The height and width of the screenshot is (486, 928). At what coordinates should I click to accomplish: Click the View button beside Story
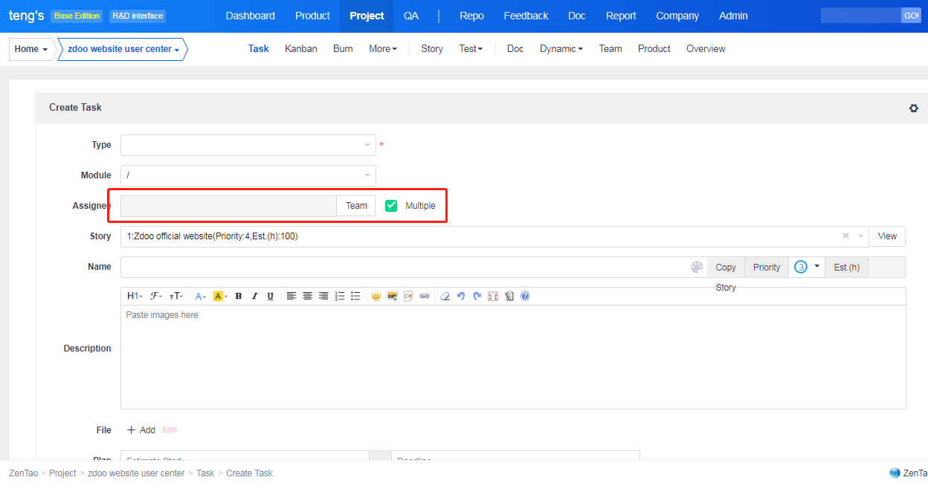coord(887,236)
